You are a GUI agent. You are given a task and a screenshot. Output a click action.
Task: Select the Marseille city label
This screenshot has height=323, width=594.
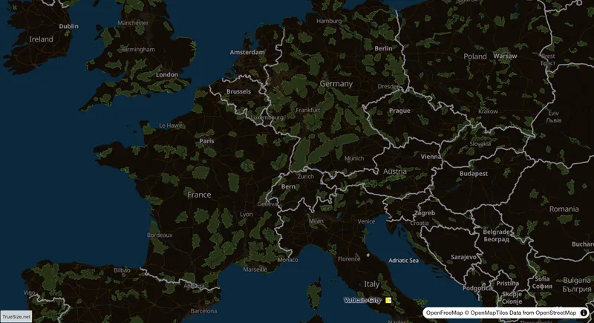[255, 270]
